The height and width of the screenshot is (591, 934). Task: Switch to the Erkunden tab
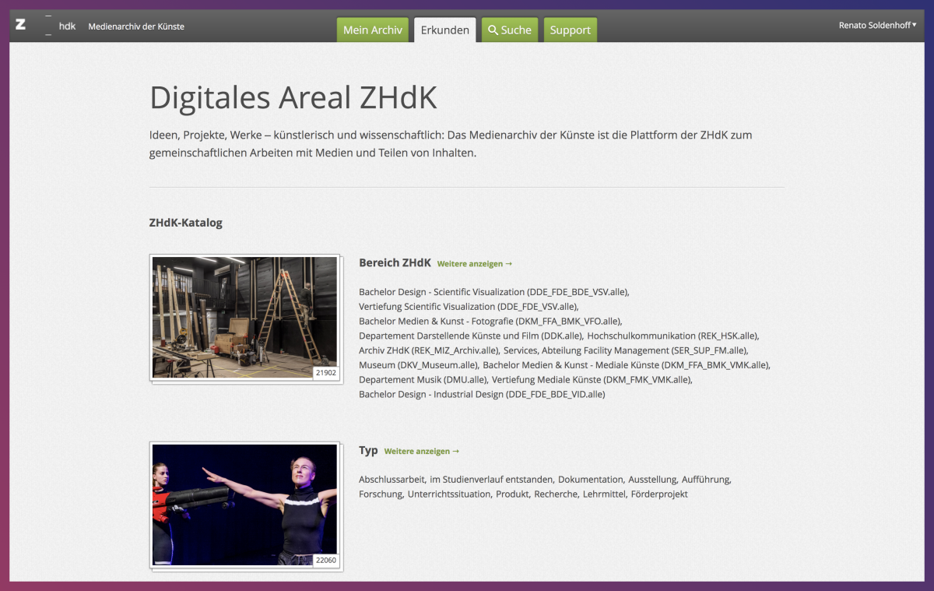pyautogui.click(x=444, y=30)
